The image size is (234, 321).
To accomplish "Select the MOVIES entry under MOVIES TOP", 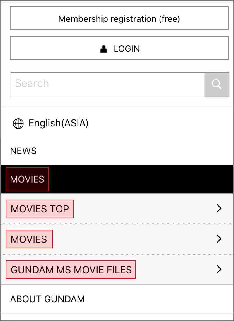I will [x=29, y=239].
